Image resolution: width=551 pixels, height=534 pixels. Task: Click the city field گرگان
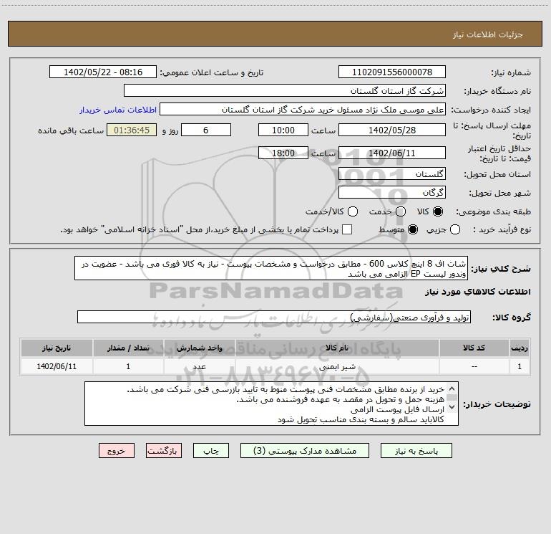click(x=392, y=192)
